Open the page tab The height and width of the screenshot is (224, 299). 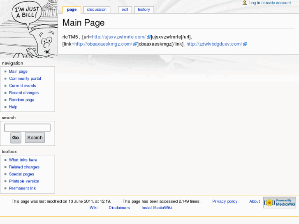72,10
